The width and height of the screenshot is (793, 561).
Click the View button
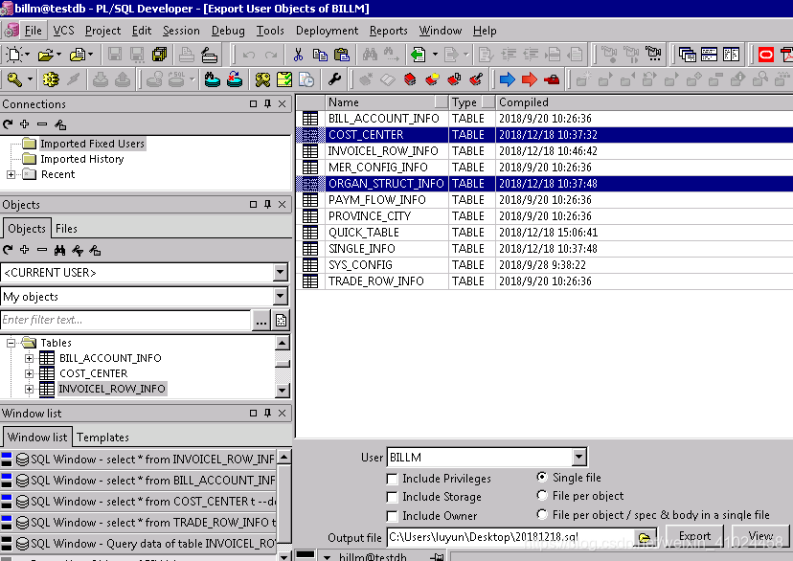tap(760, 536)
